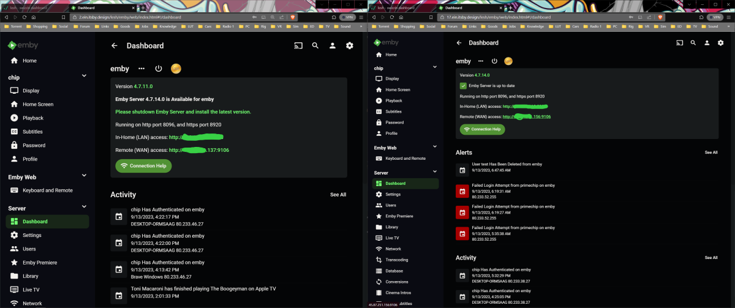
Task: Open Conversions in right window sidebar
Action: click(x=406, y=282)
